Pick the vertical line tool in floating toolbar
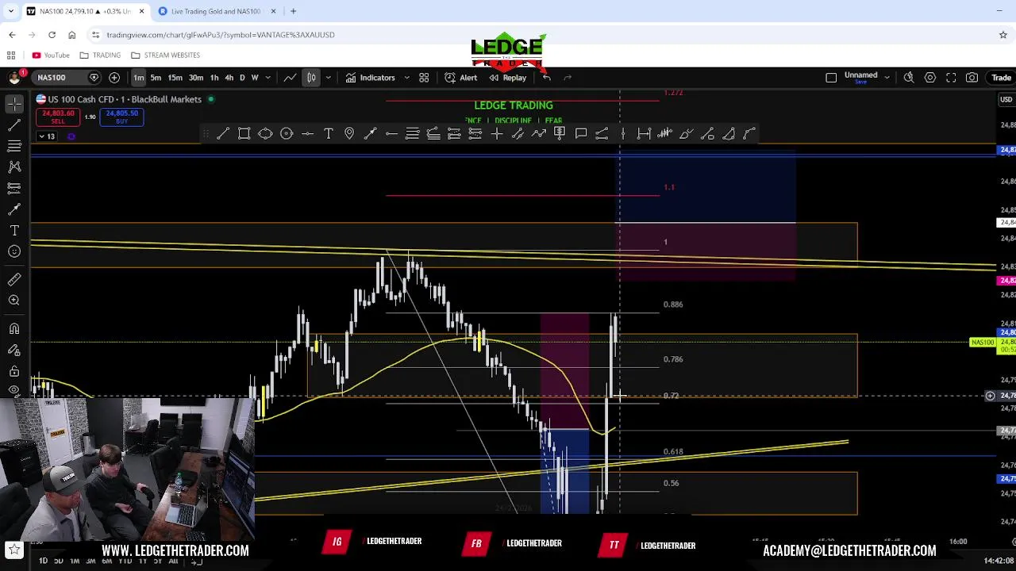 [623, 133]
